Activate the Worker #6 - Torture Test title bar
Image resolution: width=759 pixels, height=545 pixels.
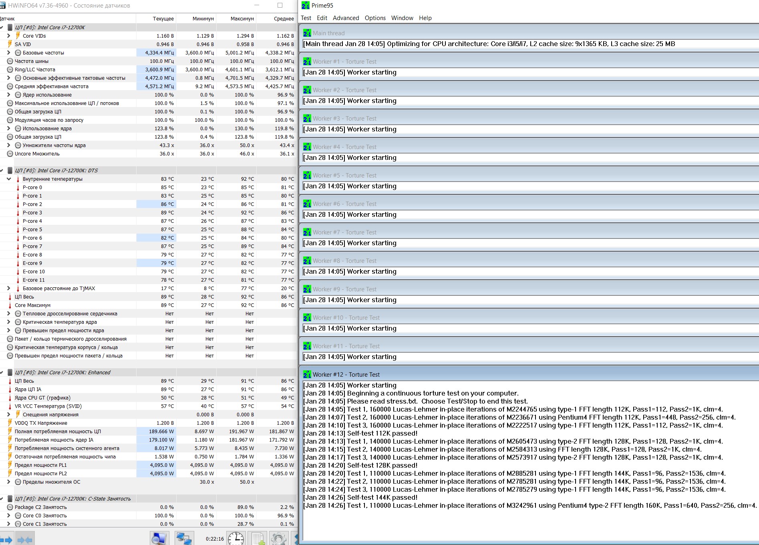[x=529, y=204]
